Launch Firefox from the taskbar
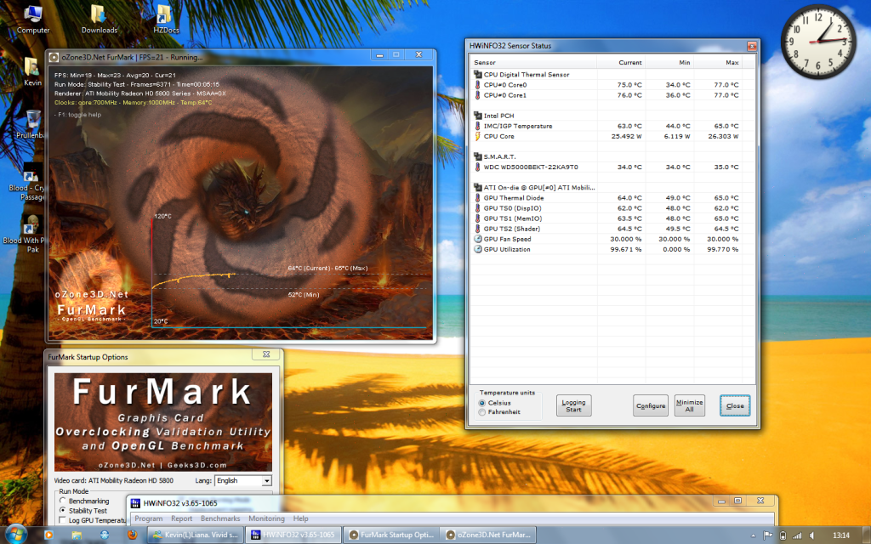This screenshot has width=871, height=544. click(x=132, y=535)
